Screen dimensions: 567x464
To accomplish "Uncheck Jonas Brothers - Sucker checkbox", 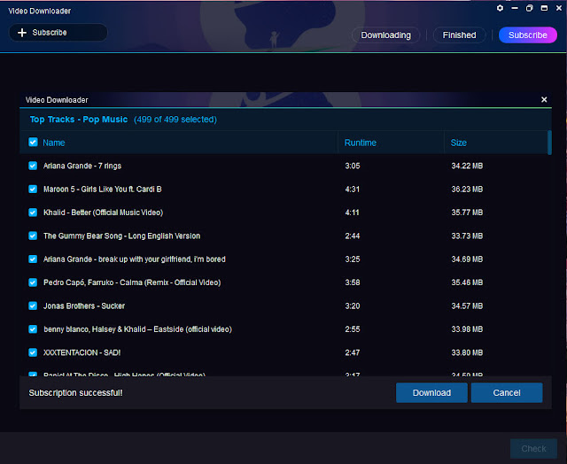I will (33, 305).
